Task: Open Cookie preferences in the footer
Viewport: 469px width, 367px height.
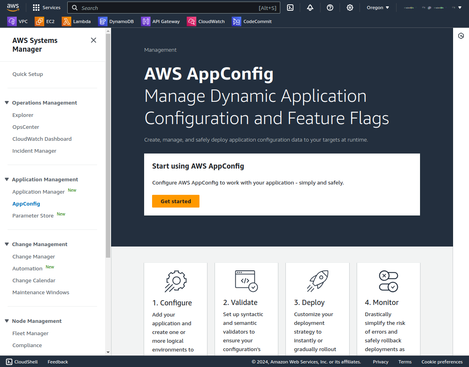Action: (442, 361)
